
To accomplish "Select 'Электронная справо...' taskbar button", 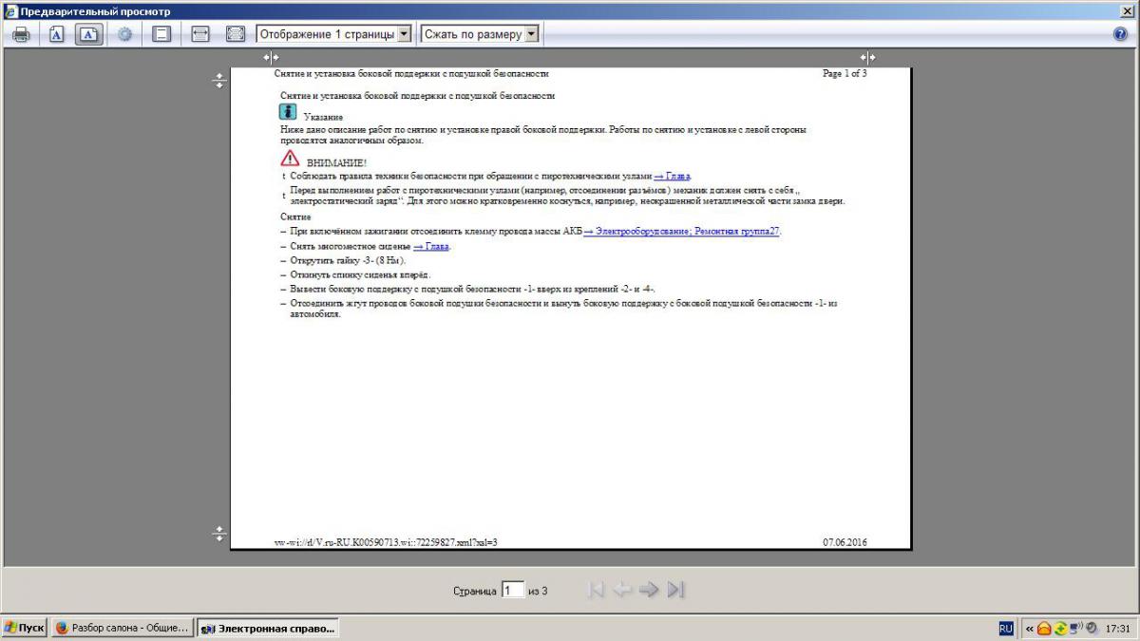I will 268,628.
